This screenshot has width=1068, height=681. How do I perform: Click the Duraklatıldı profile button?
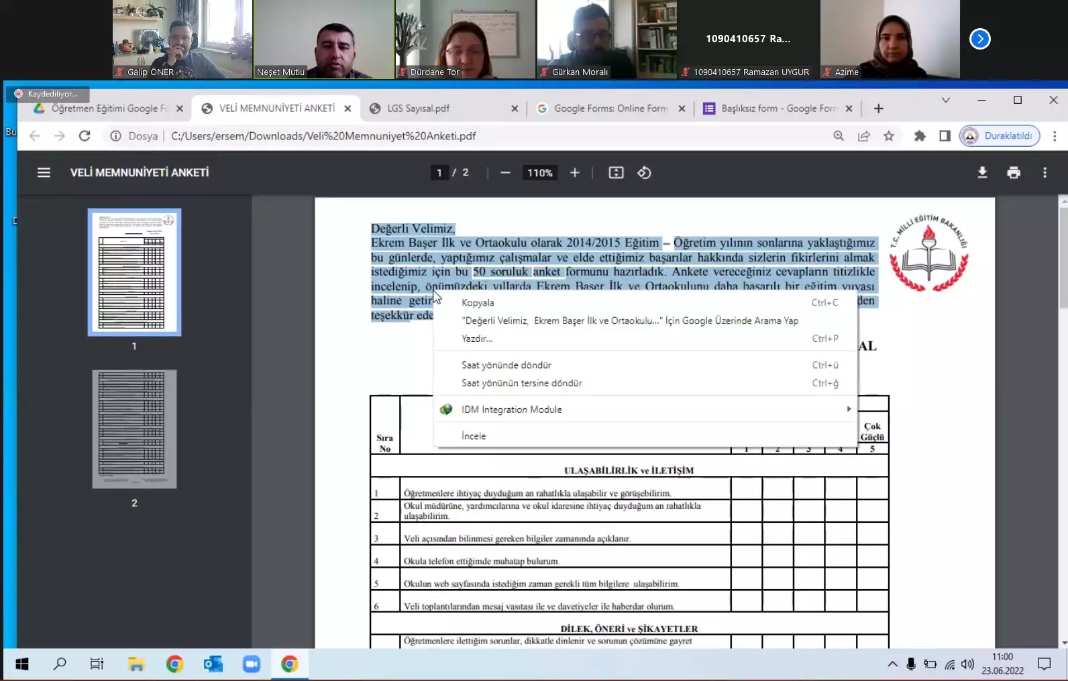[1000, 136]
